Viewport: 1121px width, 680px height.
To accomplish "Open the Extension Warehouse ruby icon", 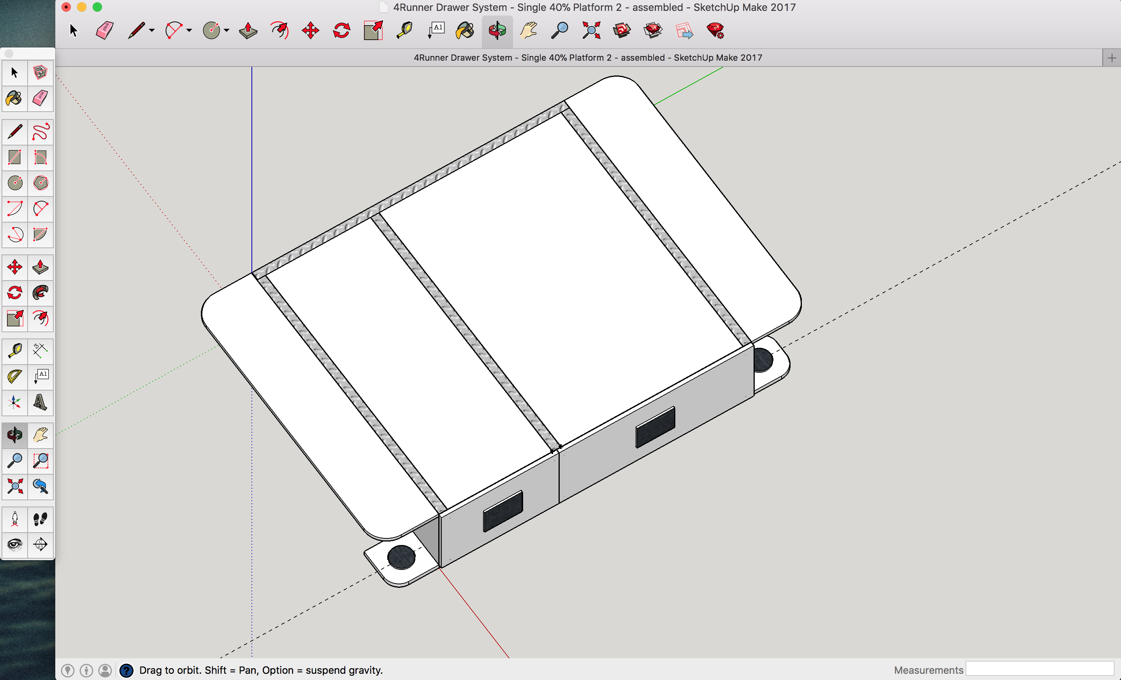I will pos(653,30).
